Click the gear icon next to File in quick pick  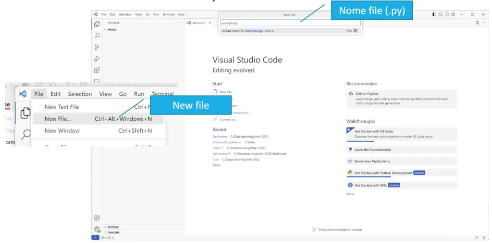[x=355, y=31]
